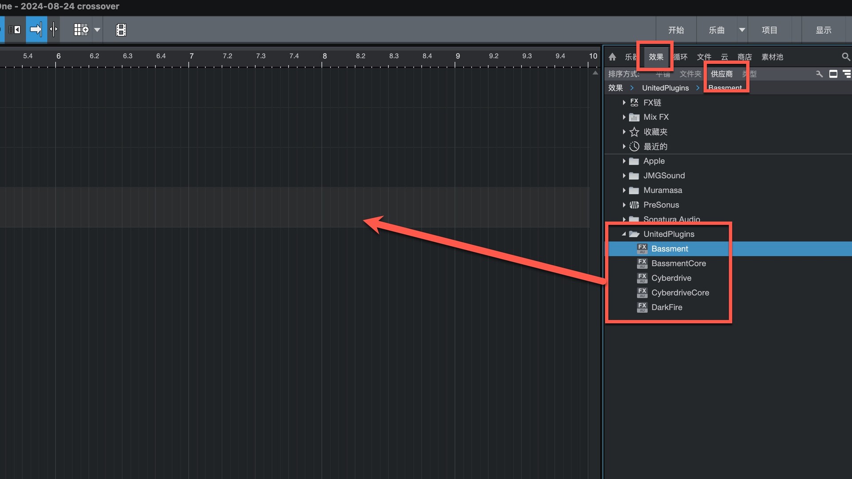This screenshot has width=852, height=479.
Task: Click the tree view list icon
Action: 847,74
